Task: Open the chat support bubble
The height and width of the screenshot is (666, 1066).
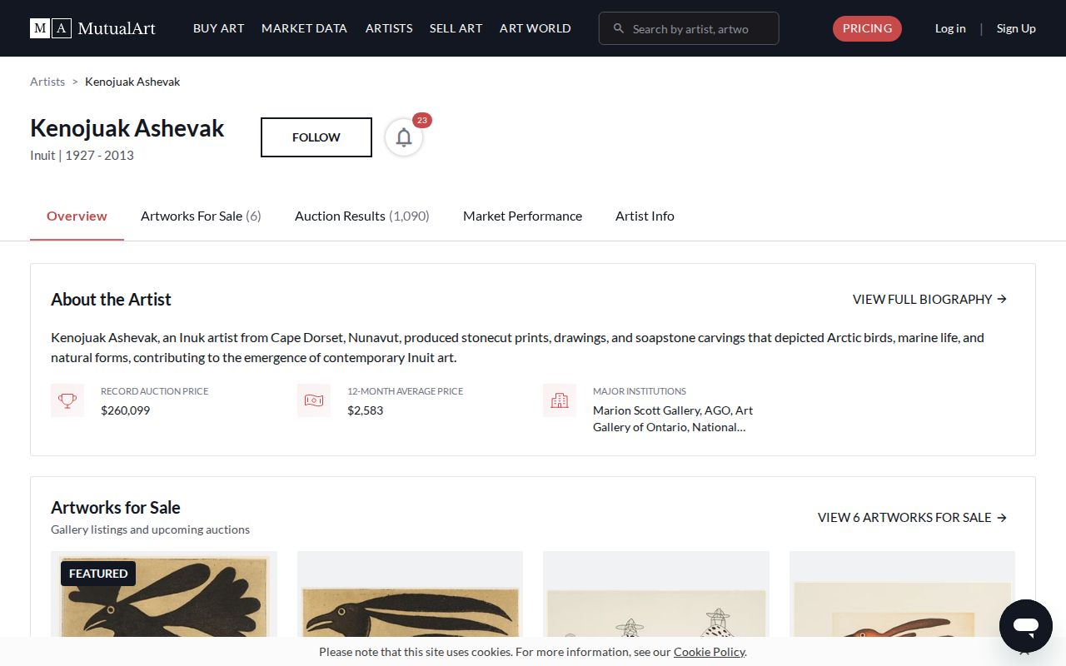Action: click(1026, 626)
